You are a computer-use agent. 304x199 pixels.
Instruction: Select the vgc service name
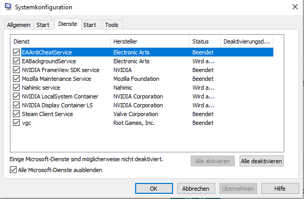point(27,123)
